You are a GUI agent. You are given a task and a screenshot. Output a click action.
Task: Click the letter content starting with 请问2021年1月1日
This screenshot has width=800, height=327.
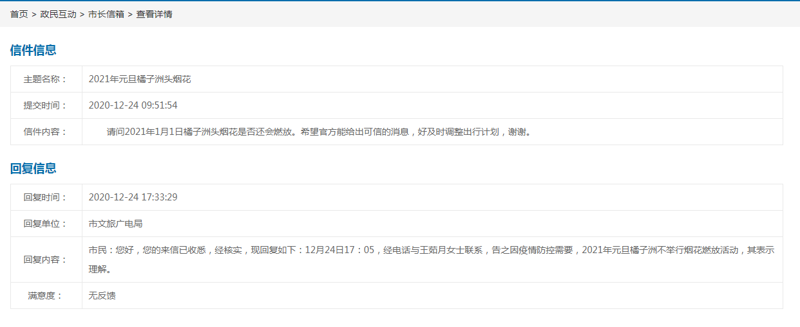[319, 132]
